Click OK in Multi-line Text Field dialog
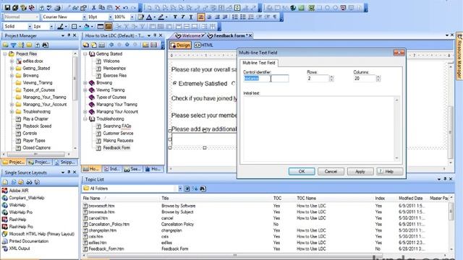The height and width of the screenshot is (260, 463). tap(302, 171)
